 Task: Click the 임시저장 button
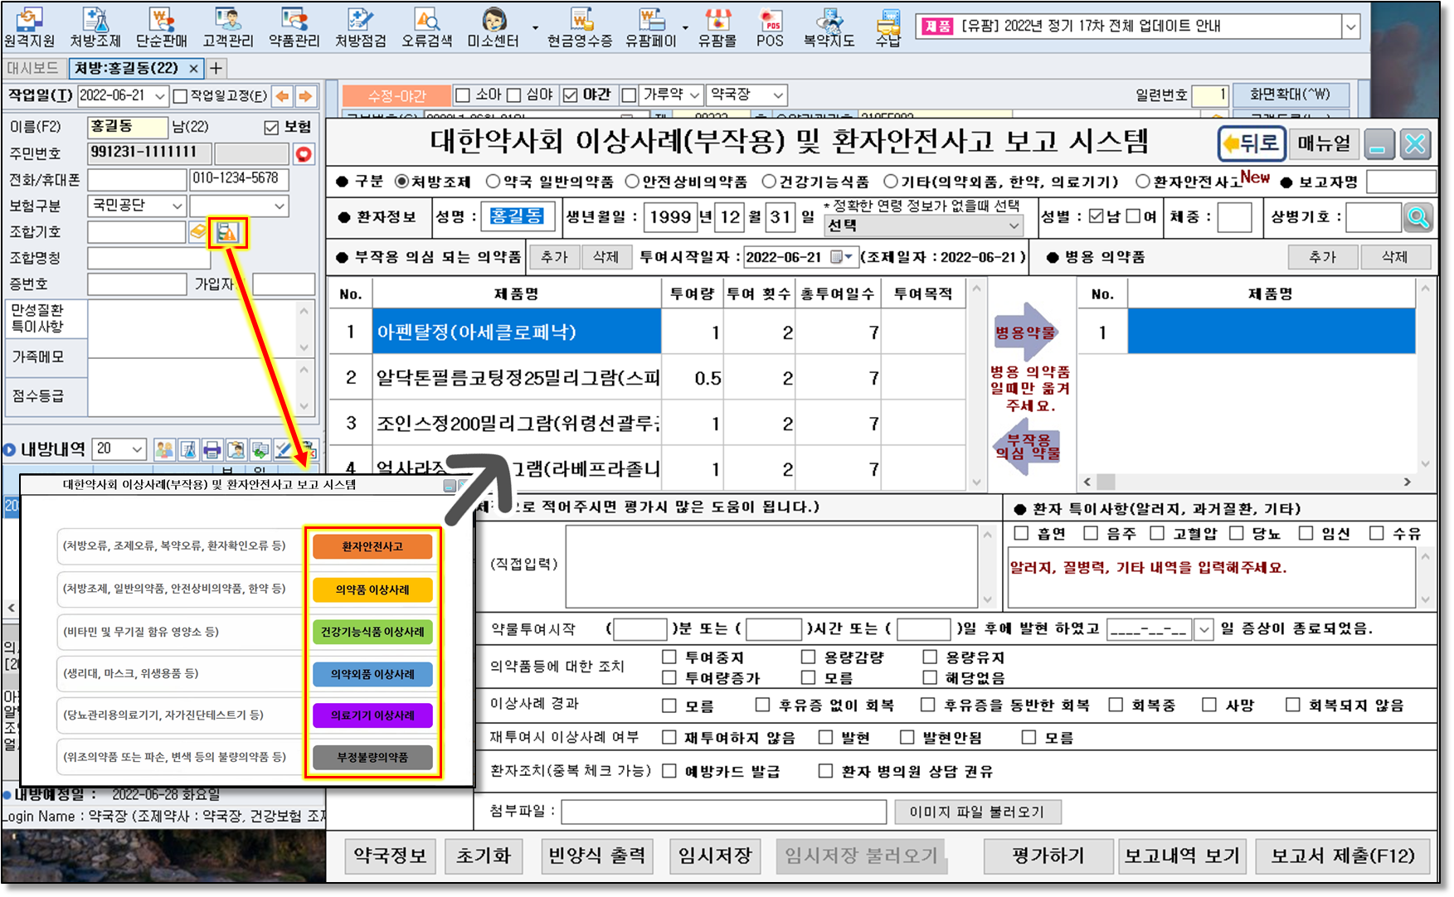click(714, 856)
